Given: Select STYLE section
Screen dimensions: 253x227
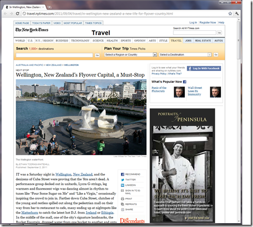Looking at the screenshot, I should [x=163, y=41].
